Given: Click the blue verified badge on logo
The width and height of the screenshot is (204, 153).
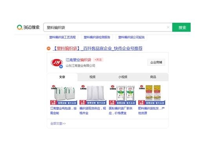Looking at the screenshot, I should point(61,67).
